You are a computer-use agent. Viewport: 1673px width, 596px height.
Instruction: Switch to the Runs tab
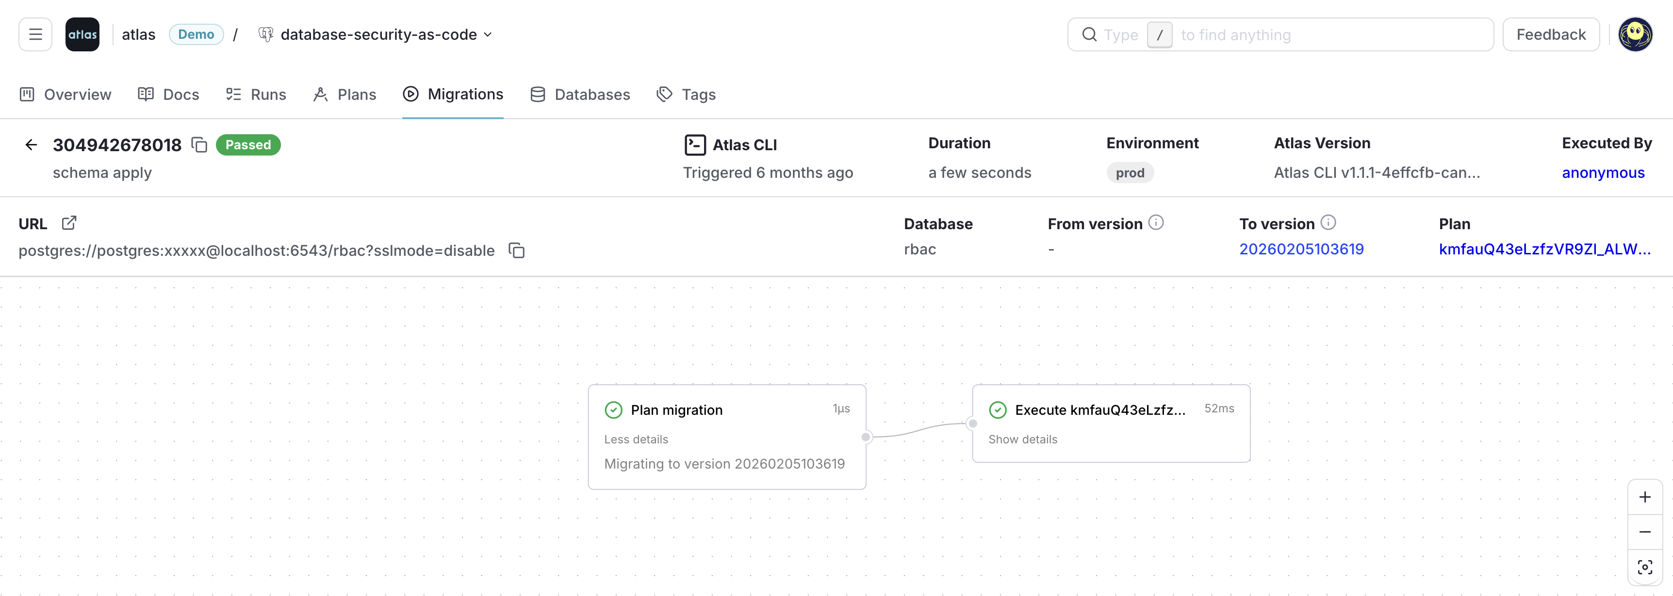click(256, 94)
